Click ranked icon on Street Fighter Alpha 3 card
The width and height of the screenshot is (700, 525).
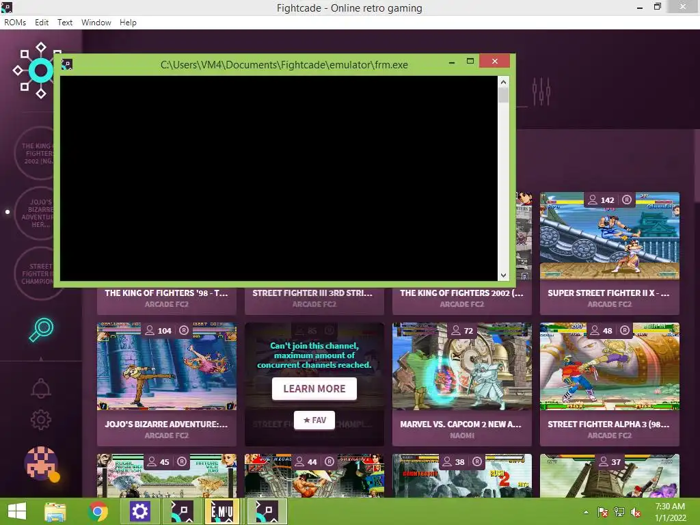625,330
